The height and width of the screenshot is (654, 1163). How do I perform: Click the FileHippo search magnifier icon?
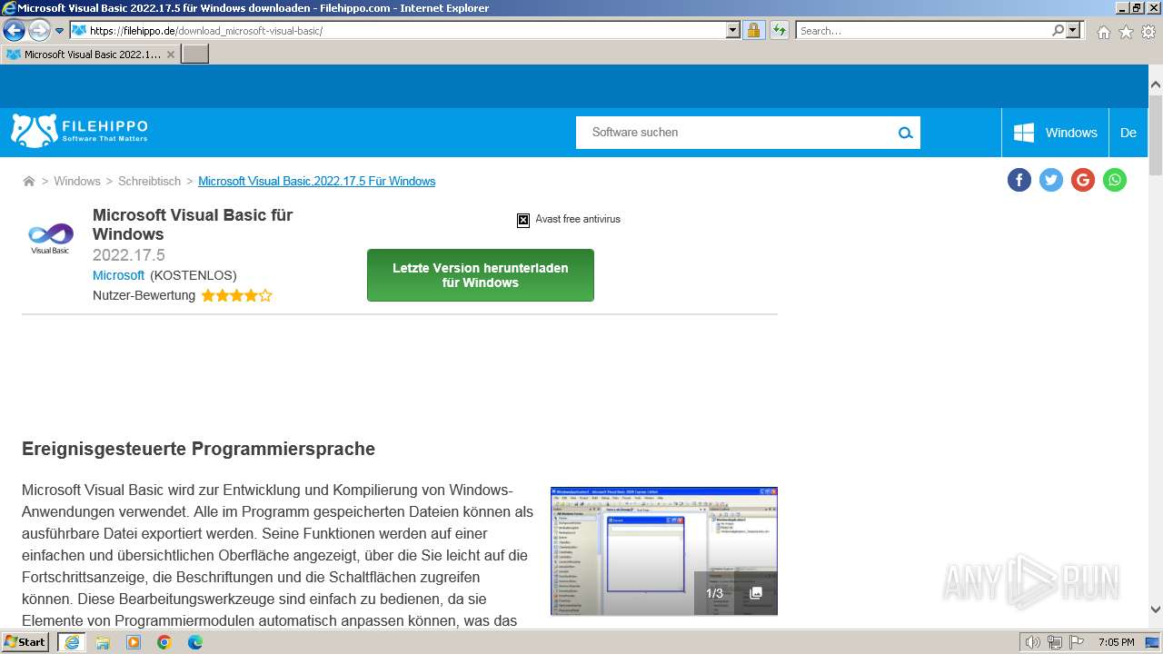(x=905, y=133)
